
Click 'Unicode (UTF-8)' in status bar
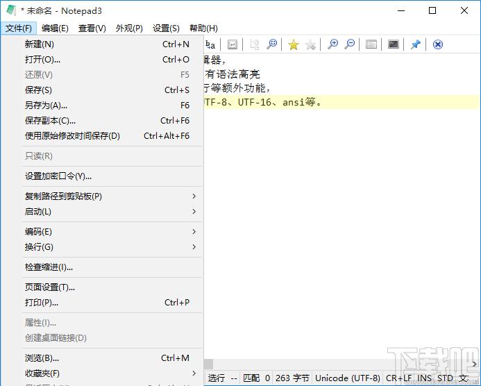click(348, 378)
